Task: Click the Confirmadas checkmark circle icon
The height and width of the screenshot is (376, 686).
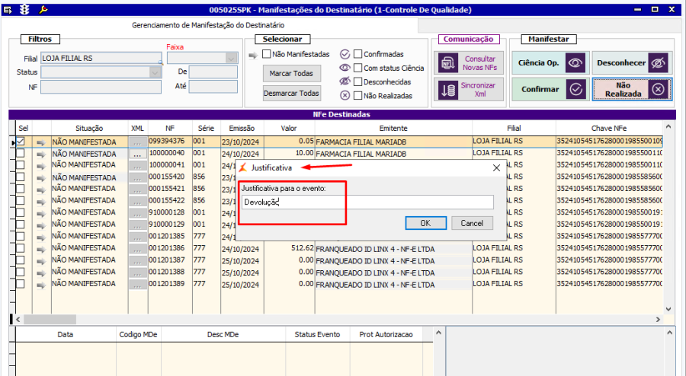Action: pos(345,54)
